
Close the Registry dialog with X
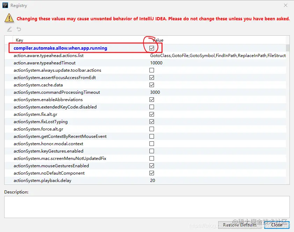(x=285, y=6)
